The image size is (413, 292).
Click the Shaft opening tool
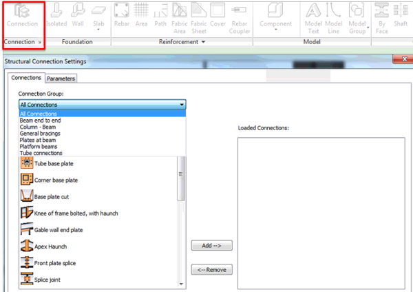click(x=401, y=14)
